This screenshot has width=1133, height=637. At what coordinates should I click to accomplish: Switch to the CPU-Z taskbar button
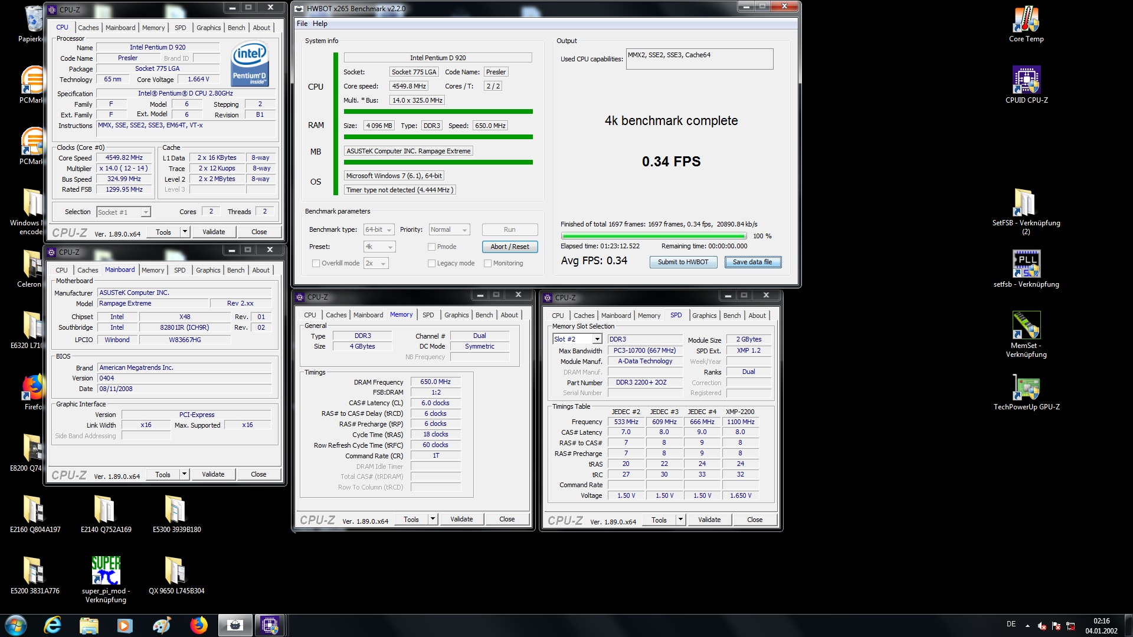point(270,625)
